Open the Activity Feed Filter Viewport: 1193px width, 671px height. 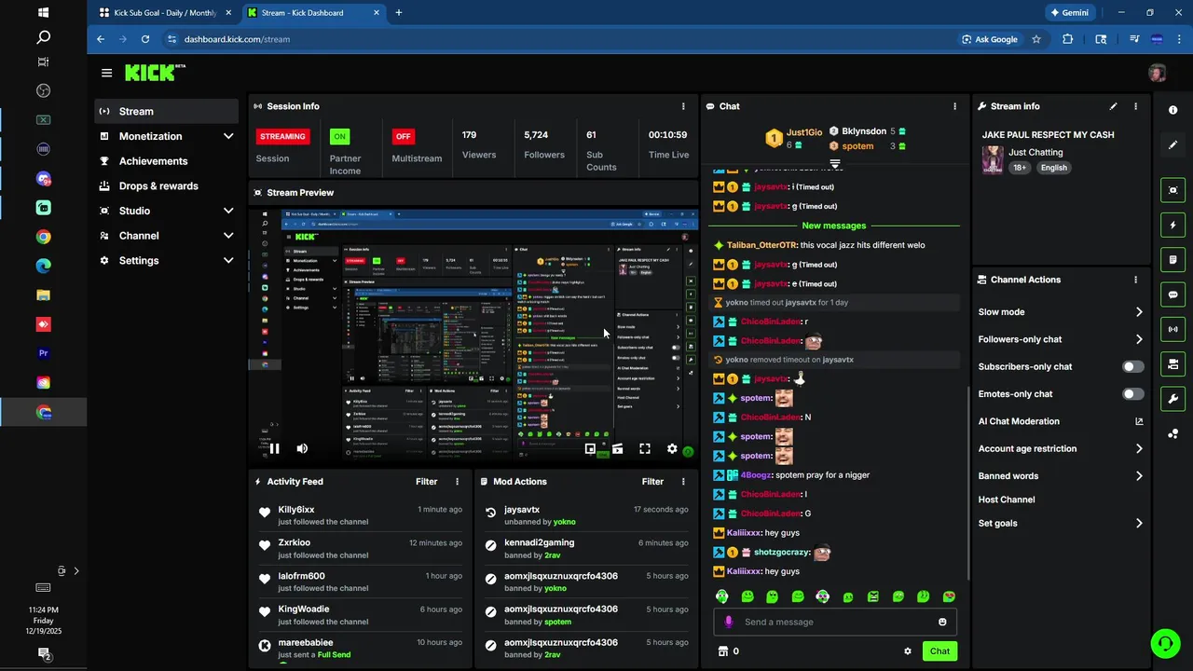426,482
